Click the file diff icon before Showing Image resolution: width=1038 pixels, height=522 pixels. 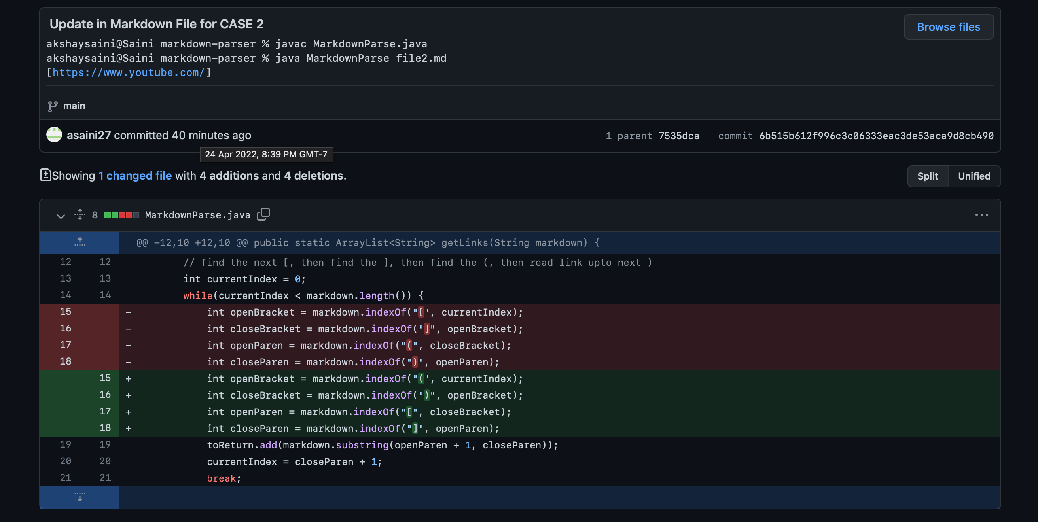(x=45, y=175)
